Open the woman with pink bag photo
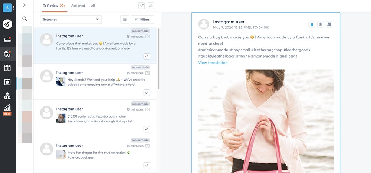The width and height of the screenshot is (371, 173). [x=266, y=121]
